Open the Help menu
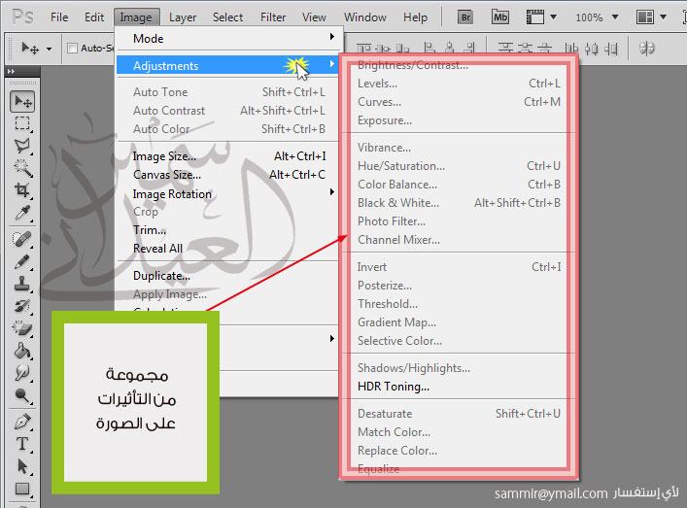 [x=415, y=17]
